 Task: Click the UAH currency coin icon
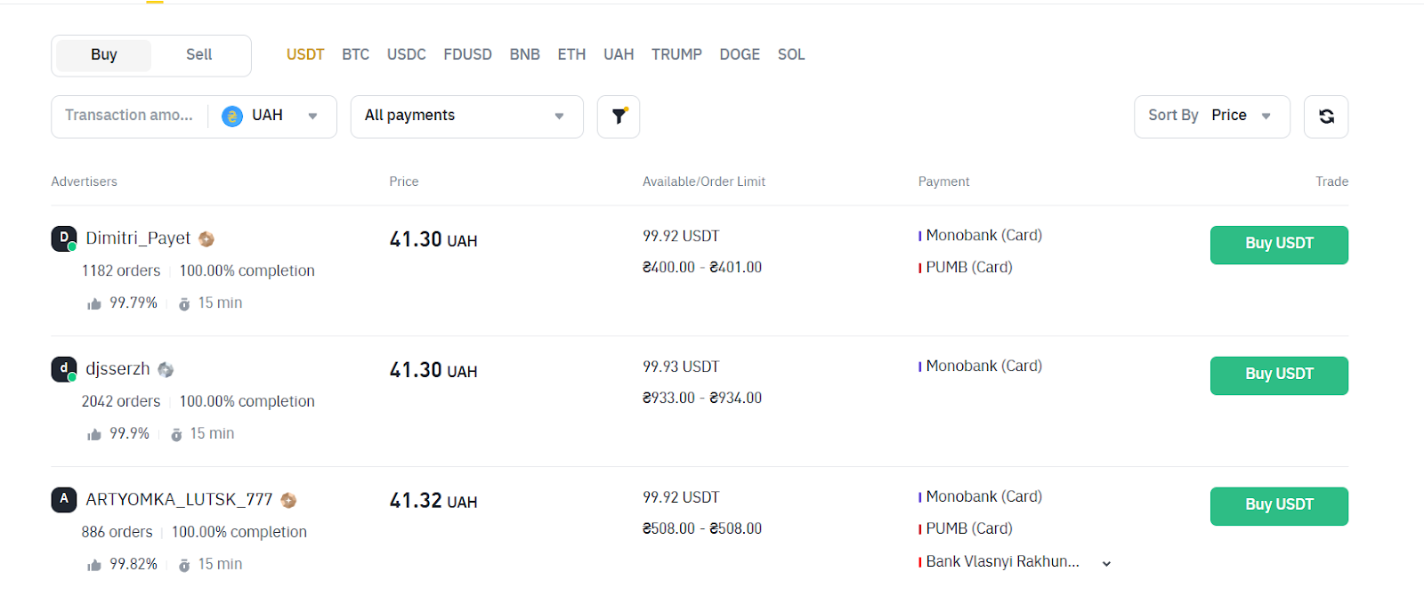[x=232, y=117]
